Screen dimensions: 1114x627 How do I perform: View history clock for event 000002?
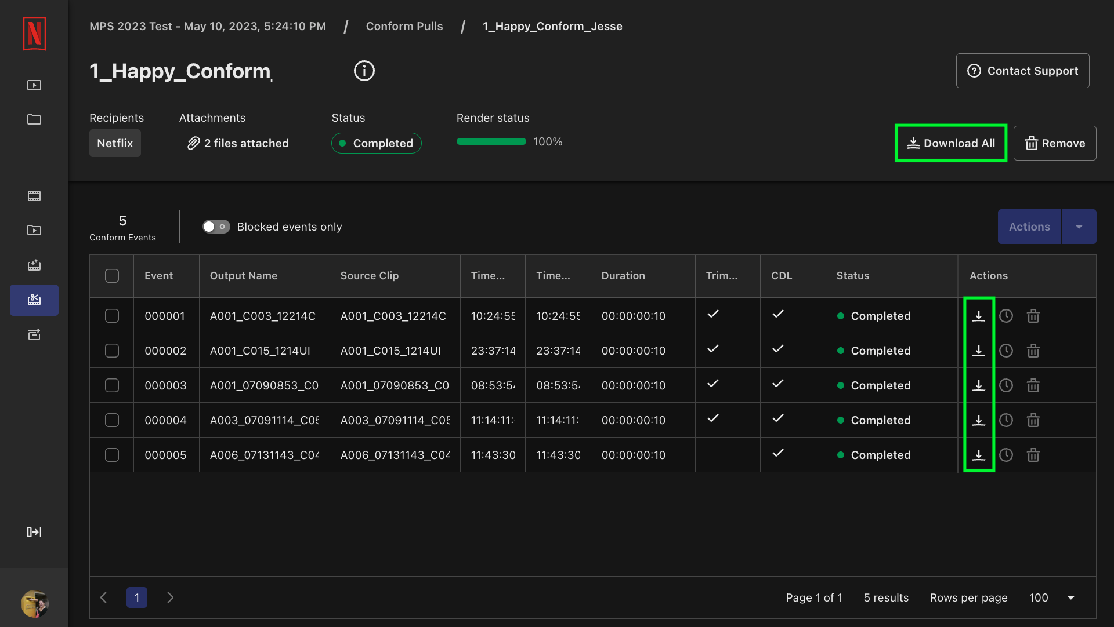[x=1006, y=351]
